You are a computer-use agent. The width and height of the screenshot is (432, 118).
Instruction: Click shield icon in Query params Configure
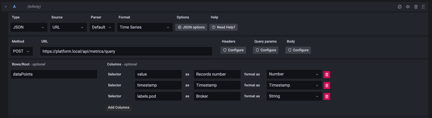click(x=257, y=50)
